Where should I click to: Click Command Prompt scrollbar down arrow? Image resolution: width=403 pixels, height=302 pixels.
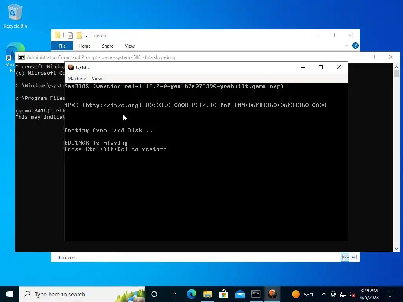(396, 249)
